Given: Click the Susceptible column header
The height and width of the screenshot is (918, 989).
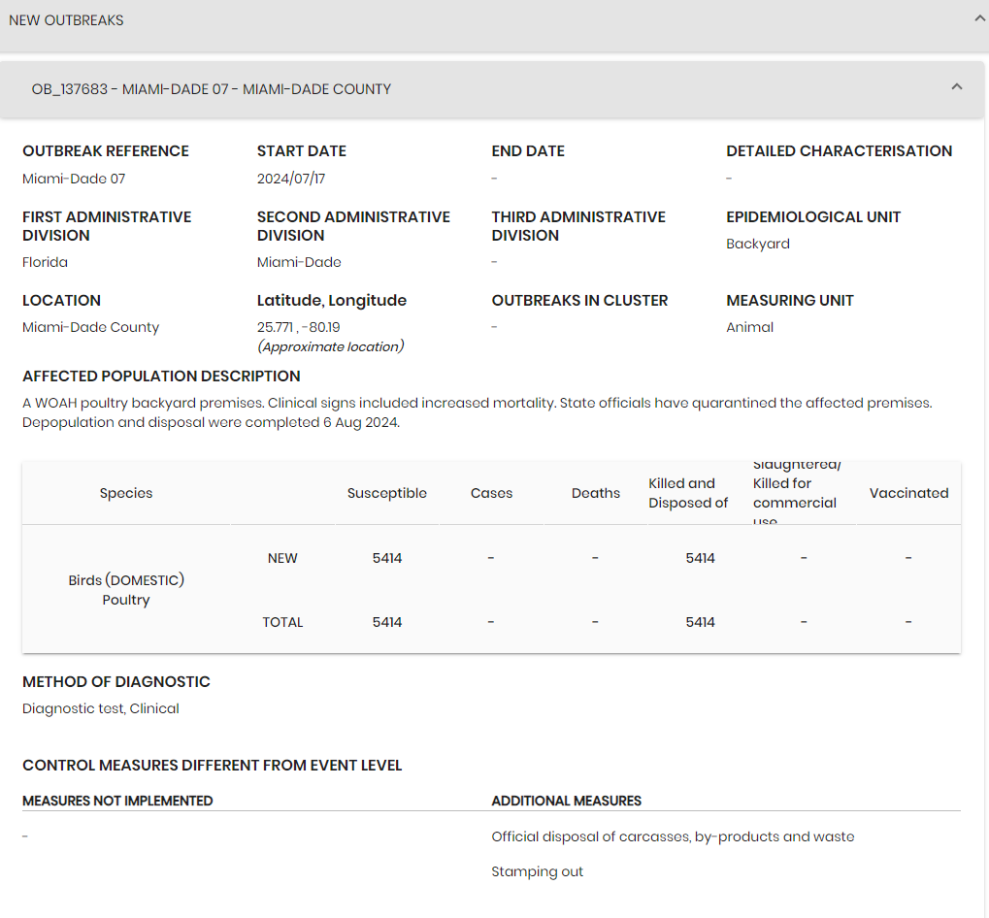Looking at the screenshot, I should coord(386,493).
